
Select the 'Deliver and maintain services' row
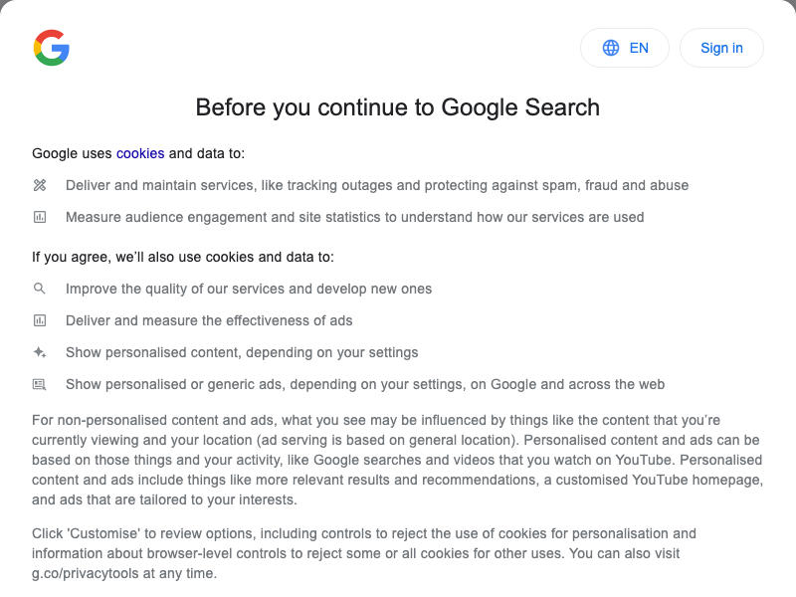pos(376,185)
